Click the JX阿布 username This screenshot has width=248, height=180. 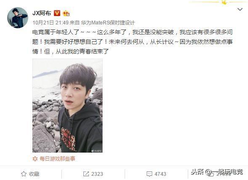click(x=42, y=13)
